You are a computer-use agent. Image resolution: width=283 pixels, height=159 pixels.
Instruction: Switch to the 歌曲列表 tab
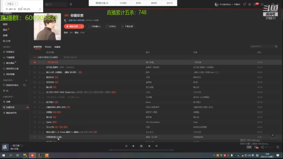[x=37, y=47]
